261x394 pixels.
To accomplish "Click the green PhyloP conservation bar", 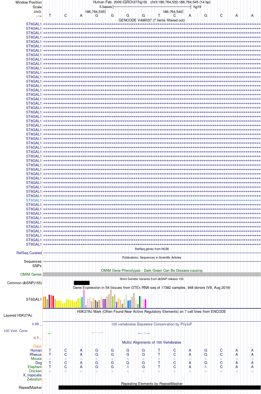I will (x=49, y=333).
